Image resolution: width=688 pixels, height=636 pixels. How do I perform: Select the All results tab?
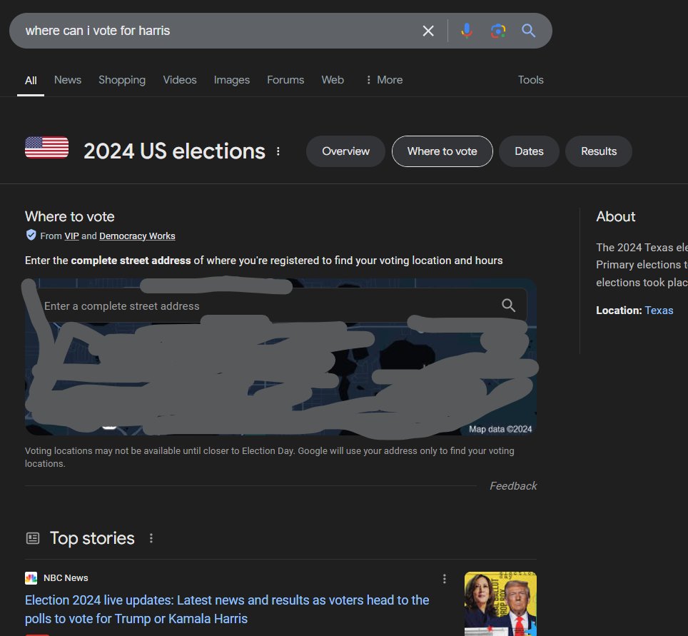[31, 81]
